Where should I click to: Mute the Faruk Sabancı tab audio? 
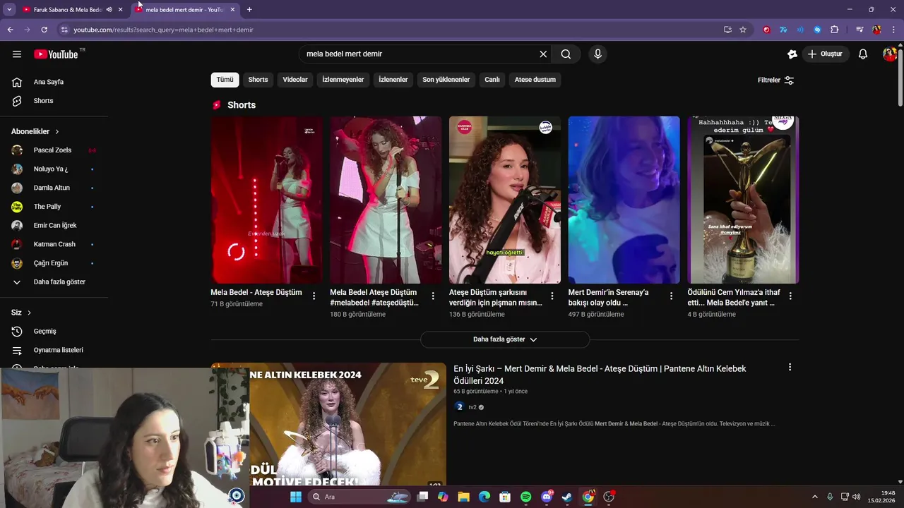pyautogui.click(x=109, y=10)
